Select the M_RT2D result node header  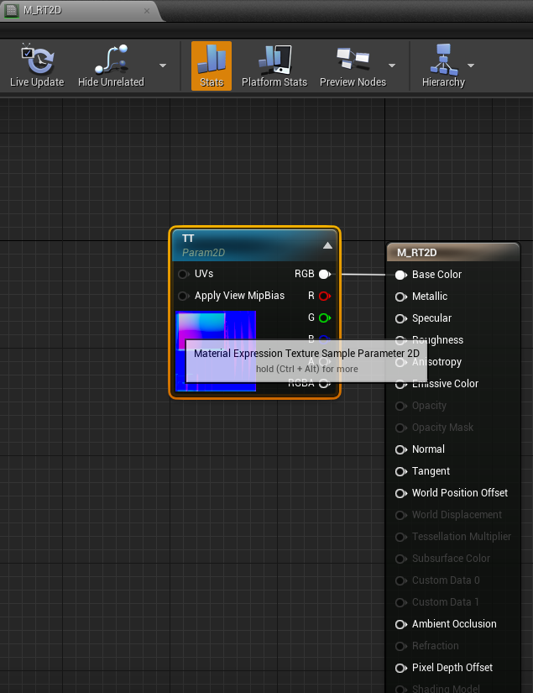(x=453, y=252)
